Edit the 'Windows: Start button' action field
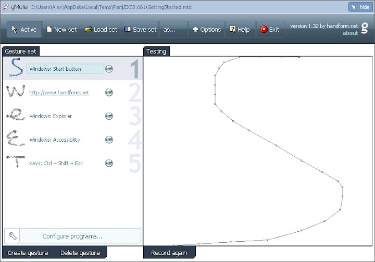The image size is (375, 262). [x=65, y=69]
